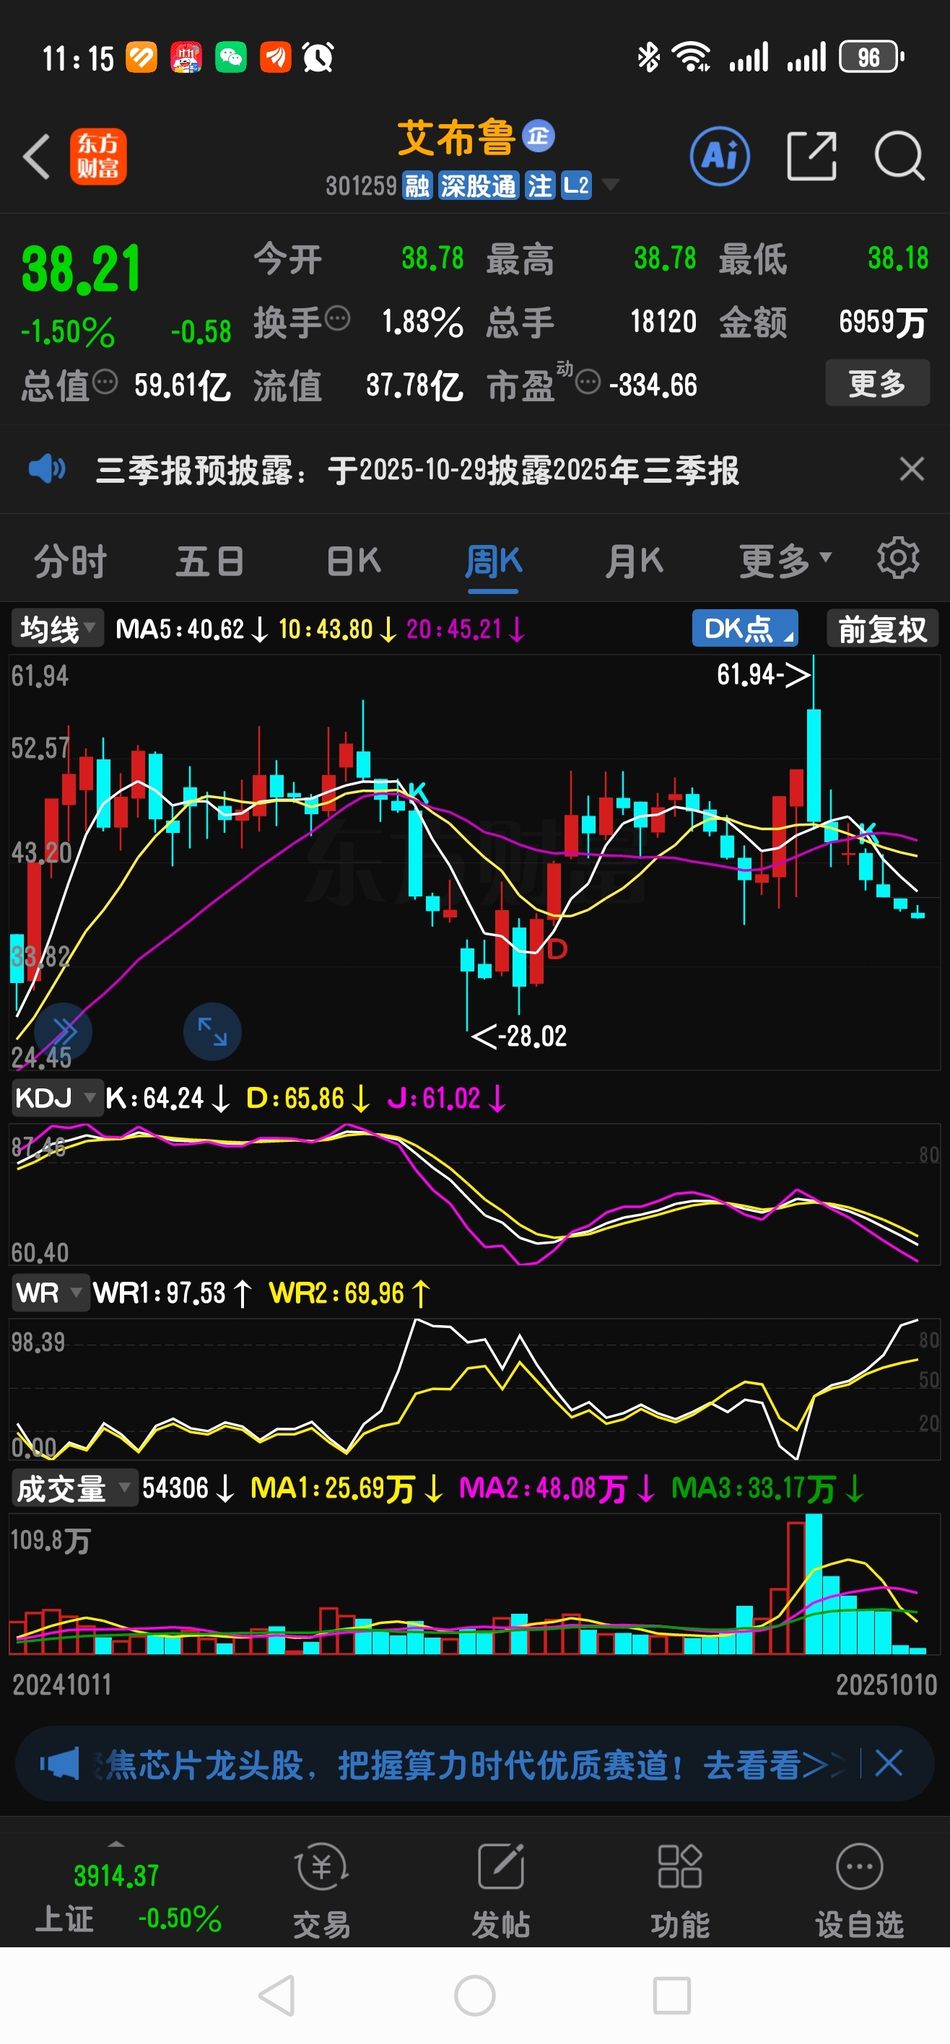Tap the promo megaphone icon
Image resolution: width=950 pixels, height=2044 pixels.
61,1764
